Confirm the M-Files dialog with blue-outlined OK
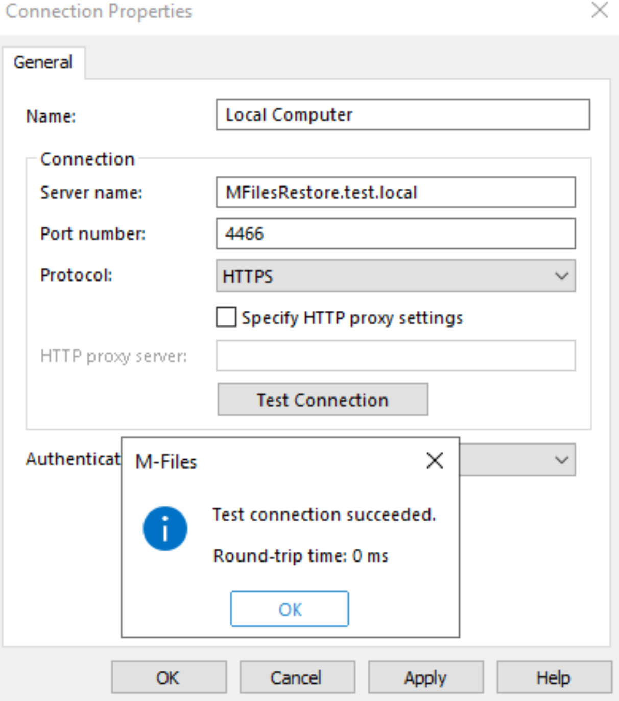This screenshot has width=619, height=701. click(x=290, y=609)
